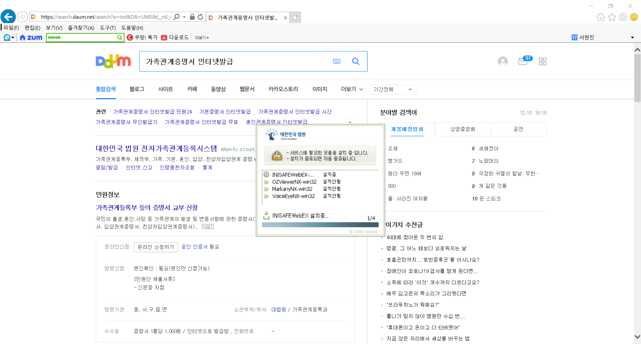Screen dimensions: 641x344
Task: Open browser settings gear icon
Action: click(623, 17)
